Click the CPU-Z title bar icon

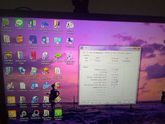click(82, 48)
